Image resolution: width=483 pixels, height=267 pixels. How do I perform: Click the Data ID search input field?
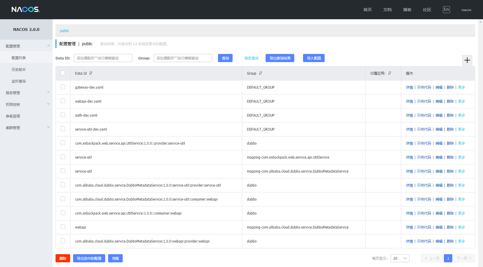point(103,58)
